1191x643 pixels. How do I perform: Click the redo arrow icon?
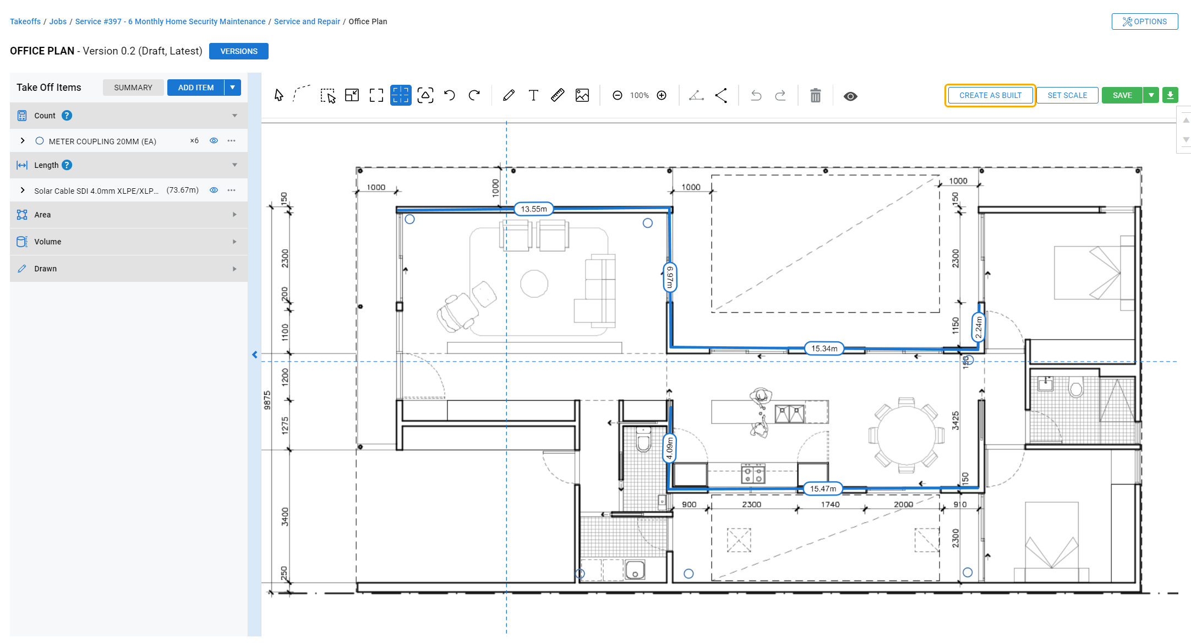click(780, 95)
